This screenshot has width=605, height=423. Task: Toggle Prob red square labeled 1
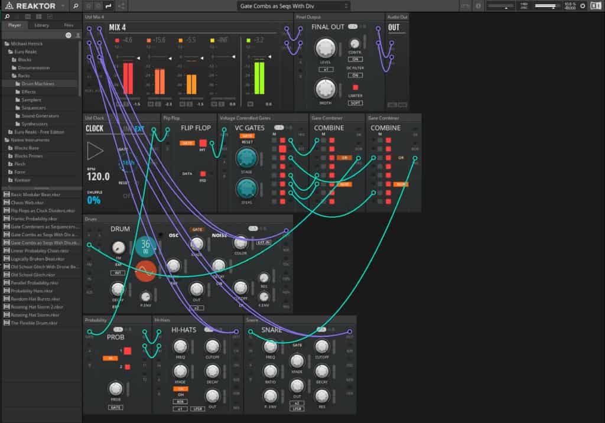click(x=128, y=351)
